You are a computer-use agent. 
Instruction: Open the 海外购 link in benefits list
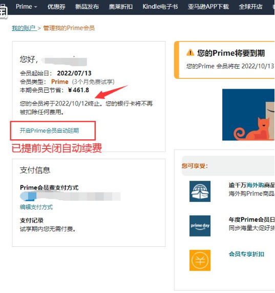(255, 185)
